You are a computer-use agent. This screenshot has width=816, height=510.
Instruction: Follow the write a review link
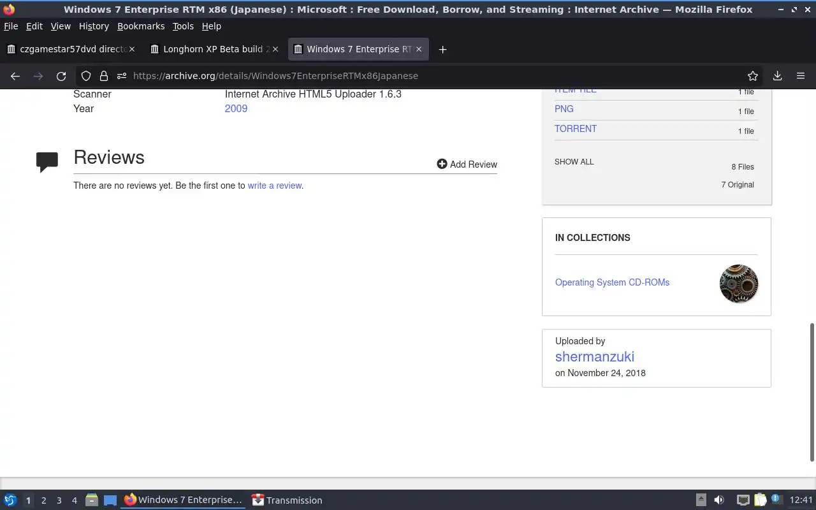[x=275, y=186]
